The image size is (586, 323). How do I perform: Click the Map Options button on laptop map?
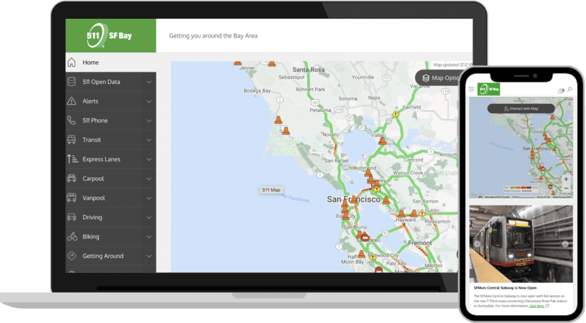coord(438,78)
